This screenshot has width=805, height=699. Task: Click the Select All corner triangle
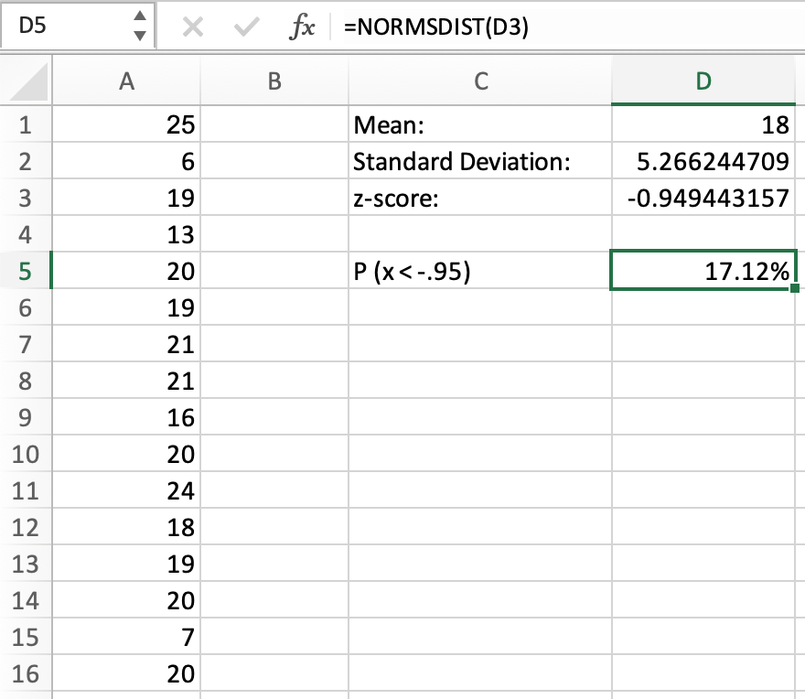27,84
